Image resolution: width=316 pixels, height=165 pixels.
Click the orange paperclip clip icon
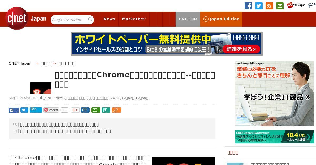tap(116, 110)
